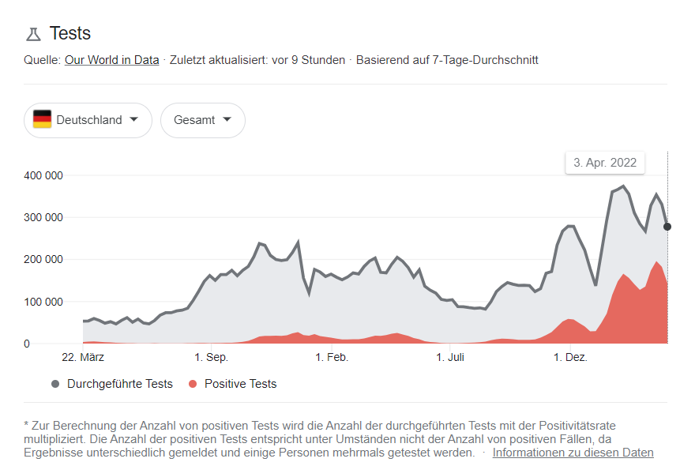Click the 1. Dez. axis label
Viewport: 695px width, 466px height.
coord(569,358)
